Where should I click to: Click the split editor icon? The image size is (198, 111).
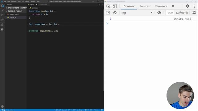click(x=100, y=5)
